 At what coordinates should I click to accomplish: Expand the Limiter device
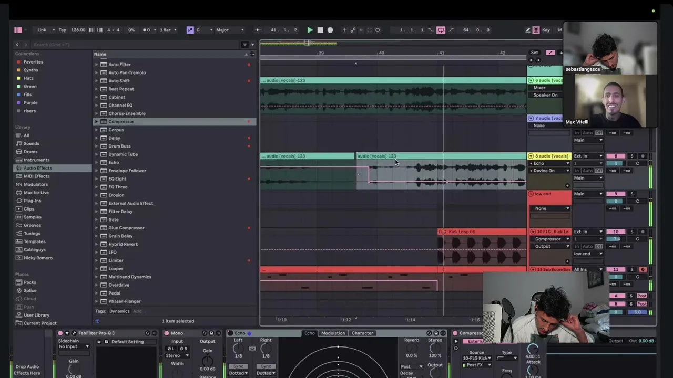(x=96, y=260)
